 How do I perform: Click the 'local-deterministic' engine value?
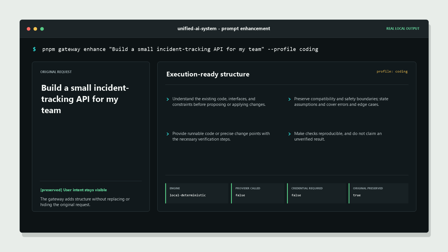click(188, 195)
